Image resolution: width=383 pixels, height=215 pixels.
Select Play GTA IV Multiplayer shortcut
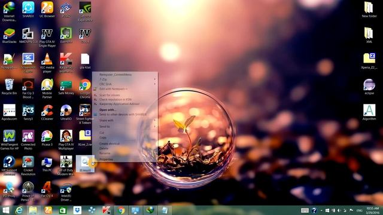click(66, 140)
